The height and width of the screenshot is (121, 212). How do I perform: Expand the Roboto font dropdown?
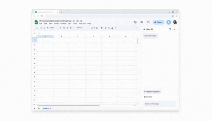click(x=82, y=28)
